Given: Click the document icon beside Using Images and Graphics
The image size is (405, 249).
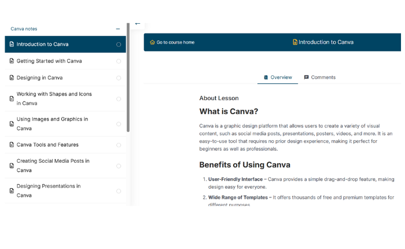Looking at the screenshot, I should pyautogui.click(x=12, y=124).
